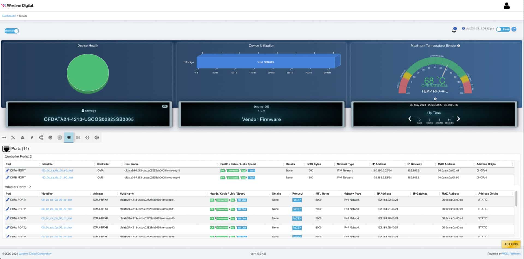The image size is (524, 259).
Task: Edit the IOMA-PORT2 port
Action: click(x=7, y=228)
